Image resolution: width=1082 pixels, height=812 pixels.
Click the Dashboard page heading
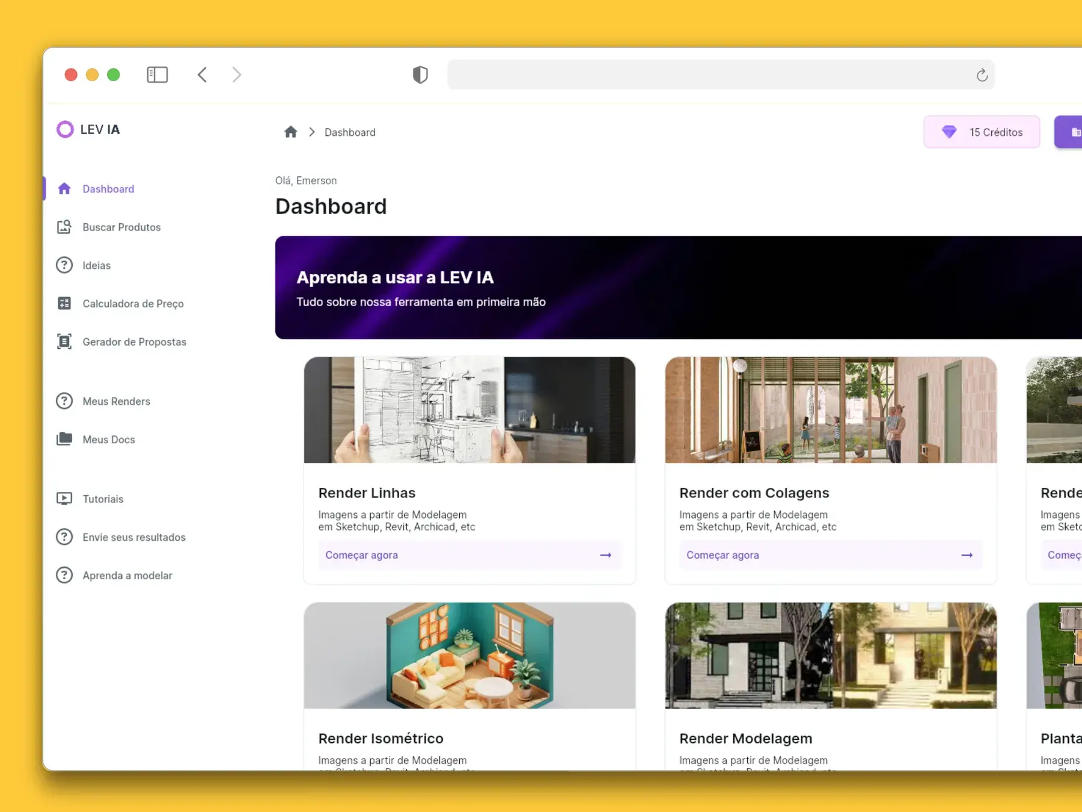[x=331, y=206]
